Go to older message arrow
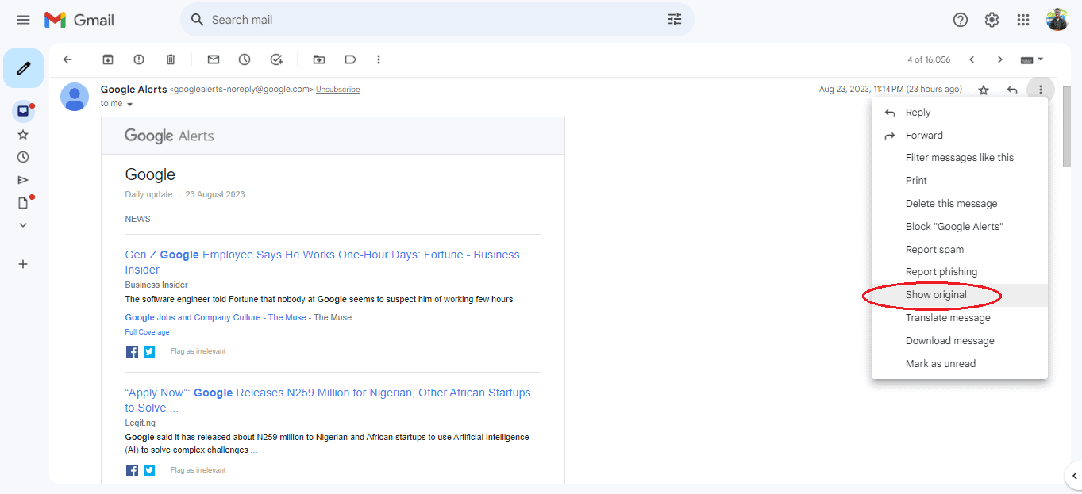The width and height of the screenshot is (1082, 494). pyautogui.click(x=1000, y=59)
